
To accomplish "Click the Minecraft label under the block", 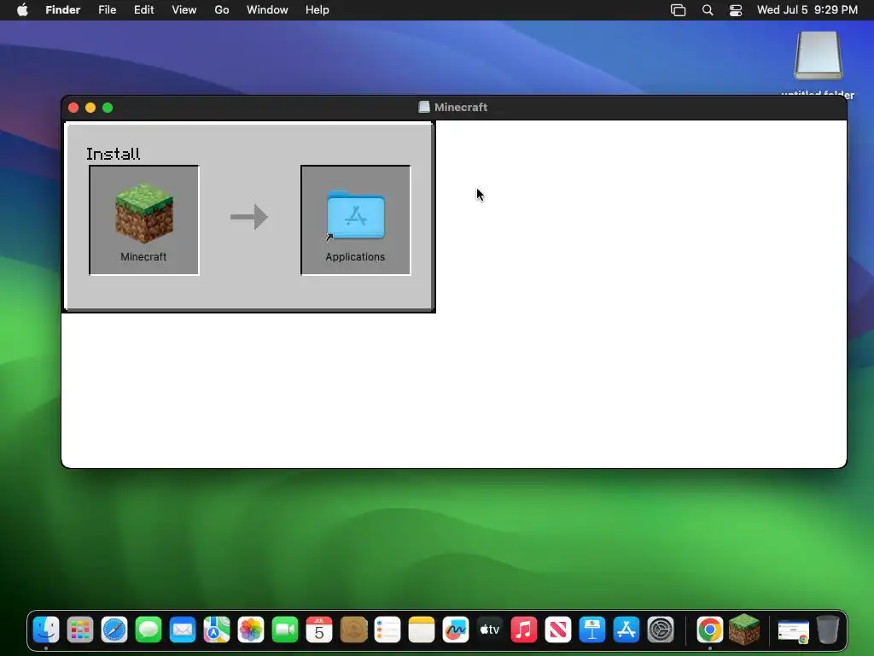I will point(143,256).
